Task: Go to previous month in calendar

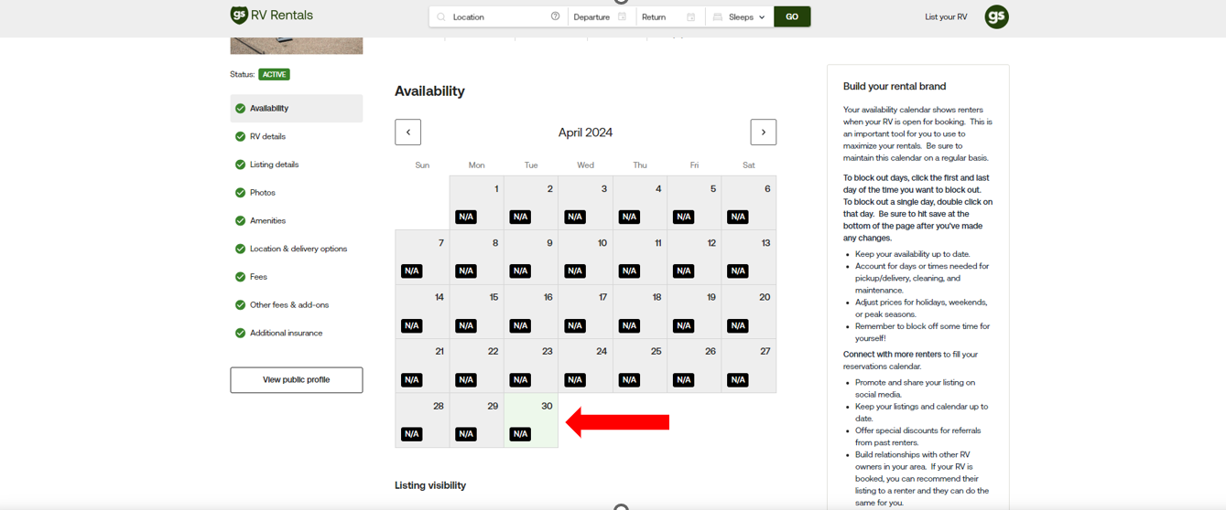Action: coord(408,133)
